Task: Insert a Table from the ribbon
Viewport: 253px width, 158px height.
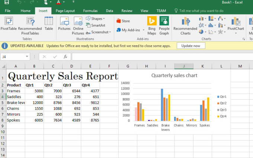Action: point(49,23)
